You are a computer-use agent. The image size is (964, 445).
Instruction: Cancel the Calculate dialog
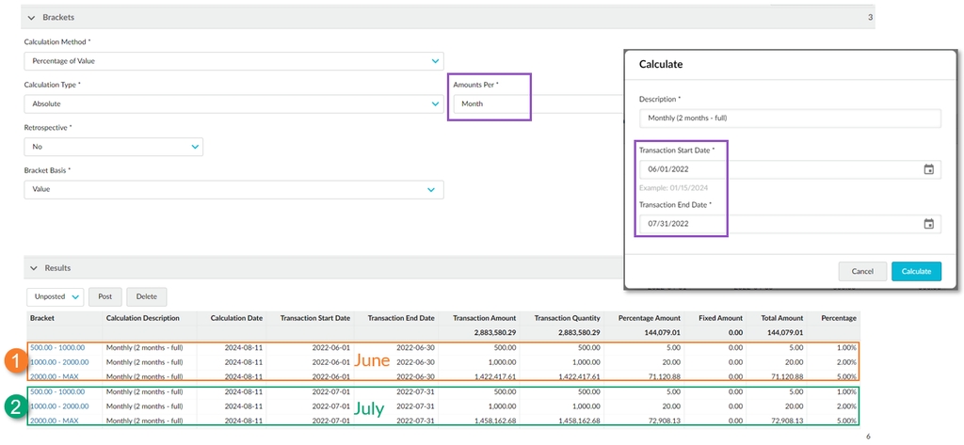pyautogui.click(x=862, y=271)
